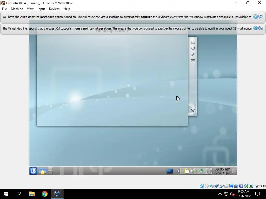Click the mouse integration status icon
The width and height of the screenshot is (266, 199).
coord(246,186)
